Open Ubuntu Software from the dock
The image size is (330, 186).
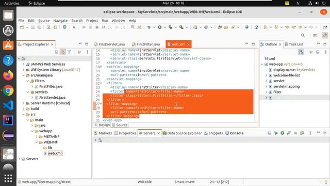click(8, 45)
